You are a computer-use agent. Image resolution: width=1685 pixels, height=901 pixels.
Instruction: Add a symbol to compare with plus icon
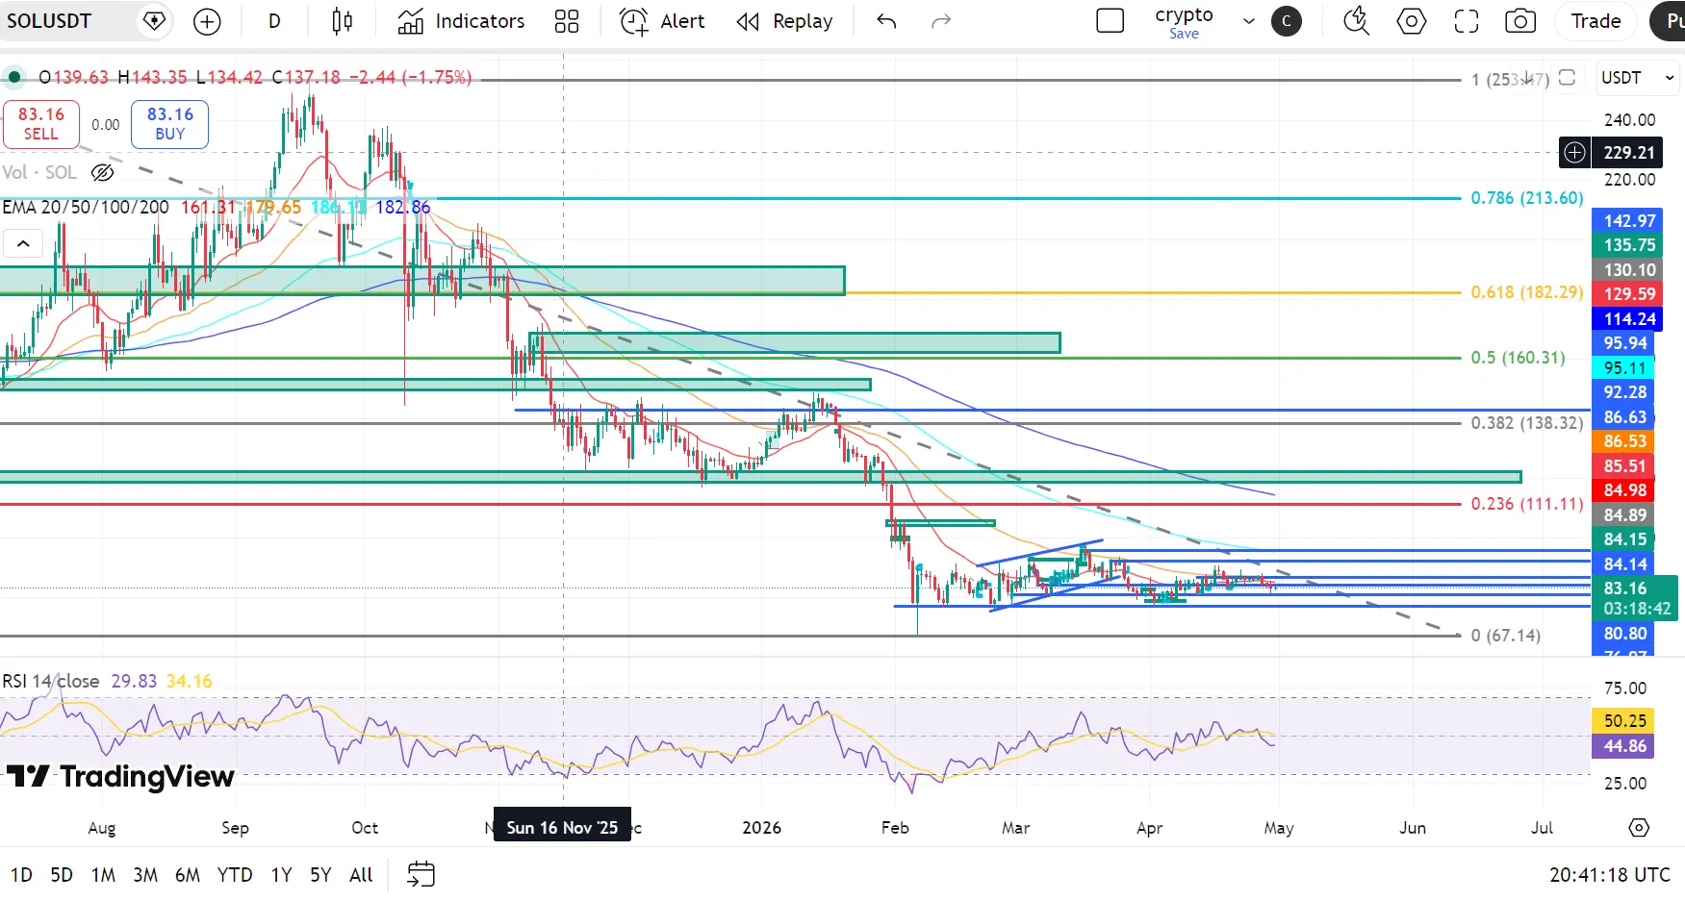pyautogui.click(x=207, y=21)
